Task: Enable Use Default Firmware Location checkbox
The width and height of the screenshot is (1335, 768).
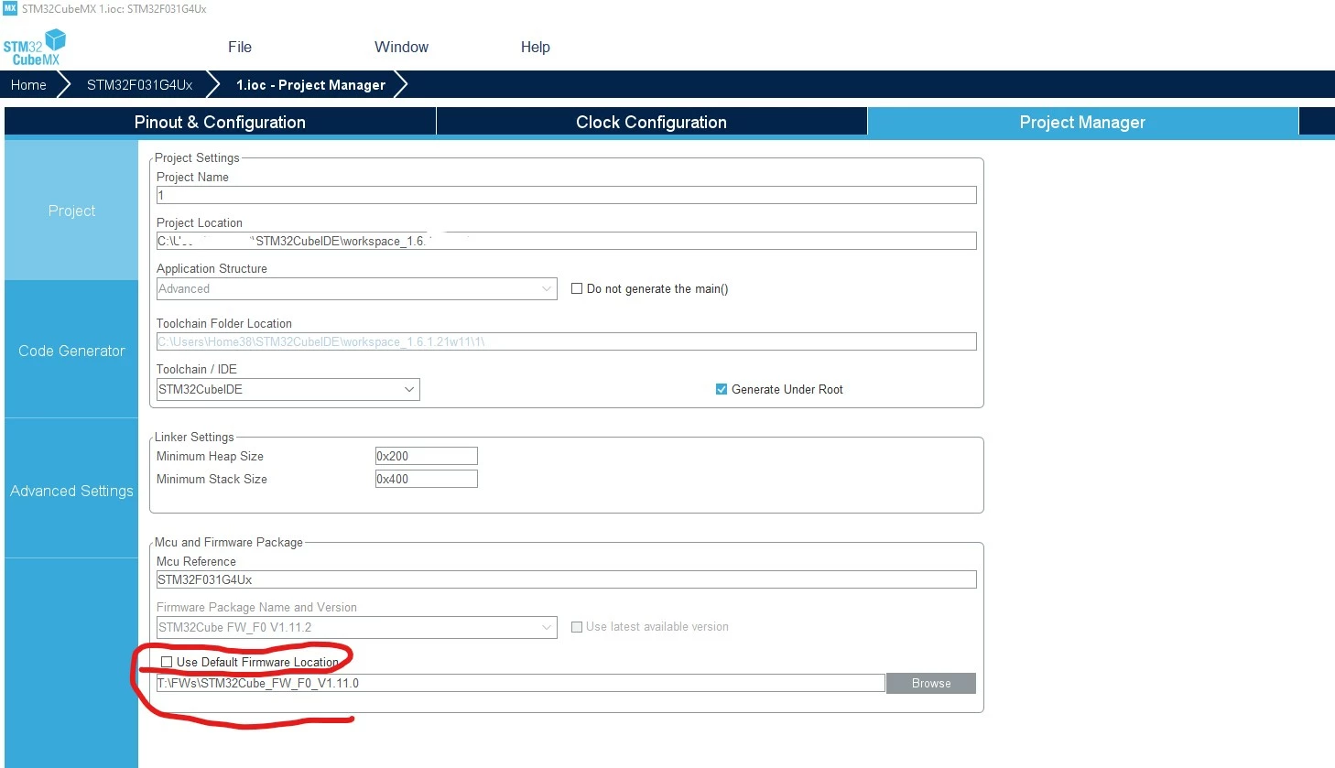Action: (167, 662)
